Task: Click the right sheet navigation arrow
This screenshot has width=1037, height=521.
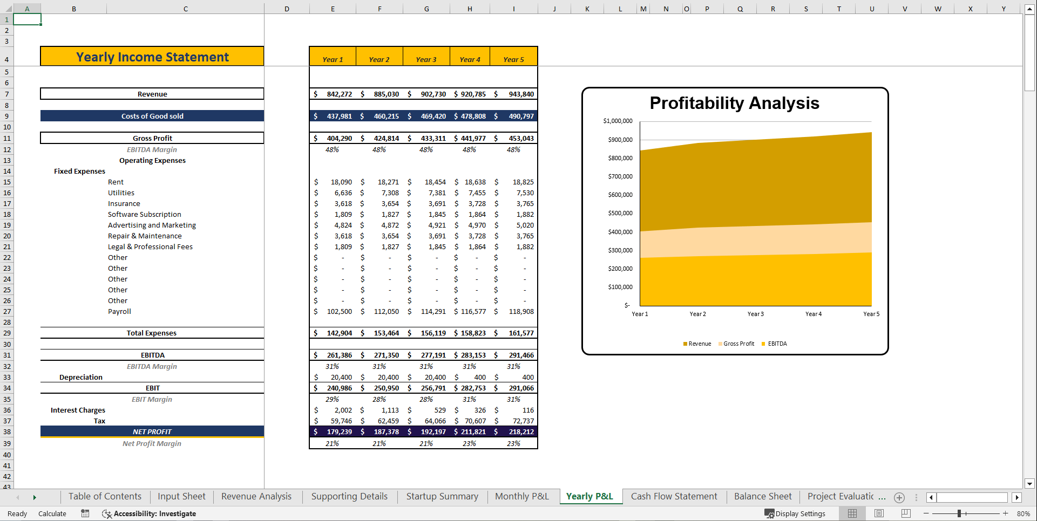Action: 35,497
